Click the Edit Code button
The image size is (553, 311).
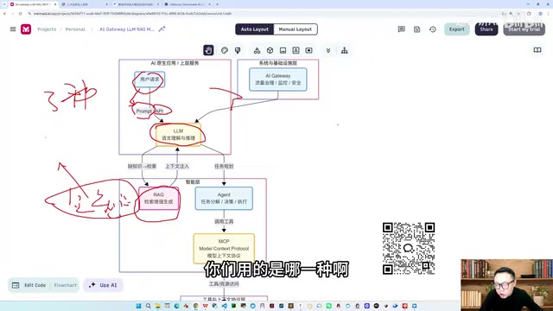pos(29,285)
